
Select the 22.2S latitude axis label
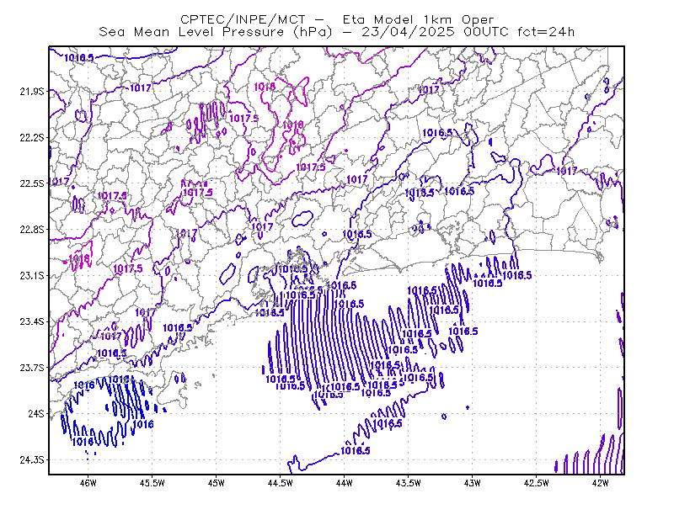tap(32, 137)
